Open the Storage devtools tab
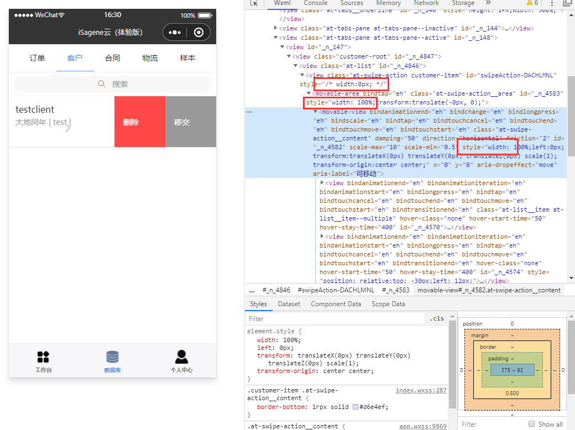 pos(463,3)
